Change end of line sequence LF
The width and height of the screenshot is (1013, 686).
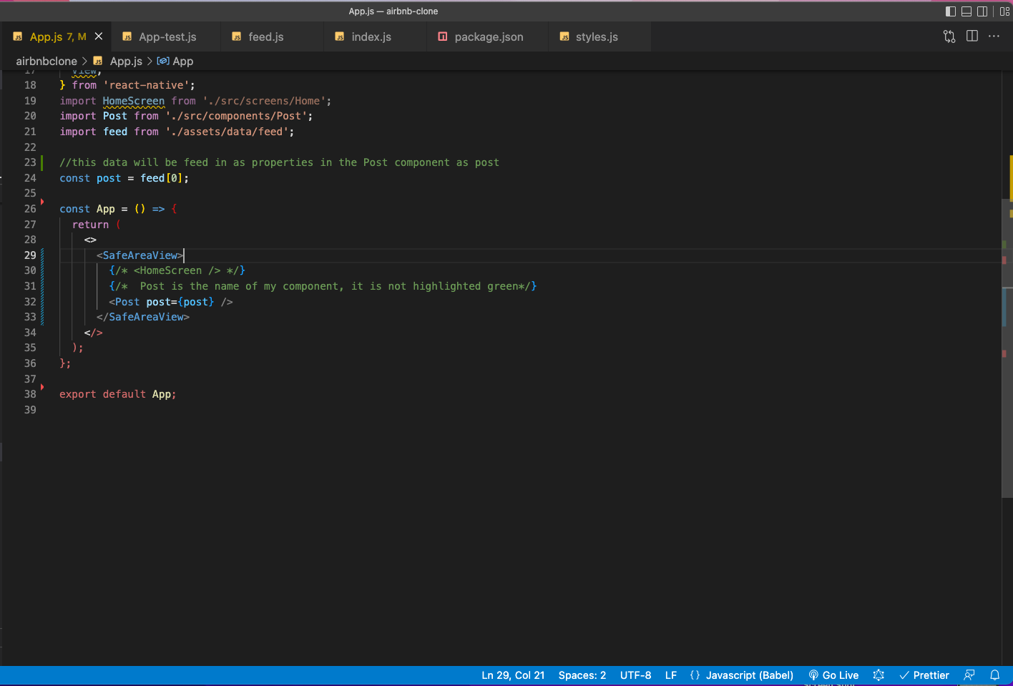coord(671,675)
